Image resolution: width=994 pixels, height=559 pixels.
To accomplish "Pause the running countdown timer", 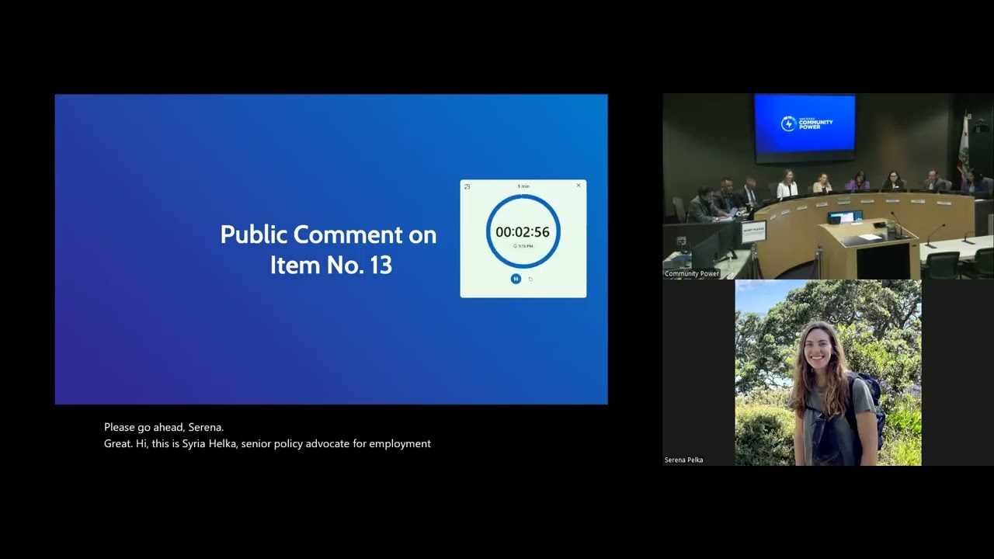I will click(516, 279).
